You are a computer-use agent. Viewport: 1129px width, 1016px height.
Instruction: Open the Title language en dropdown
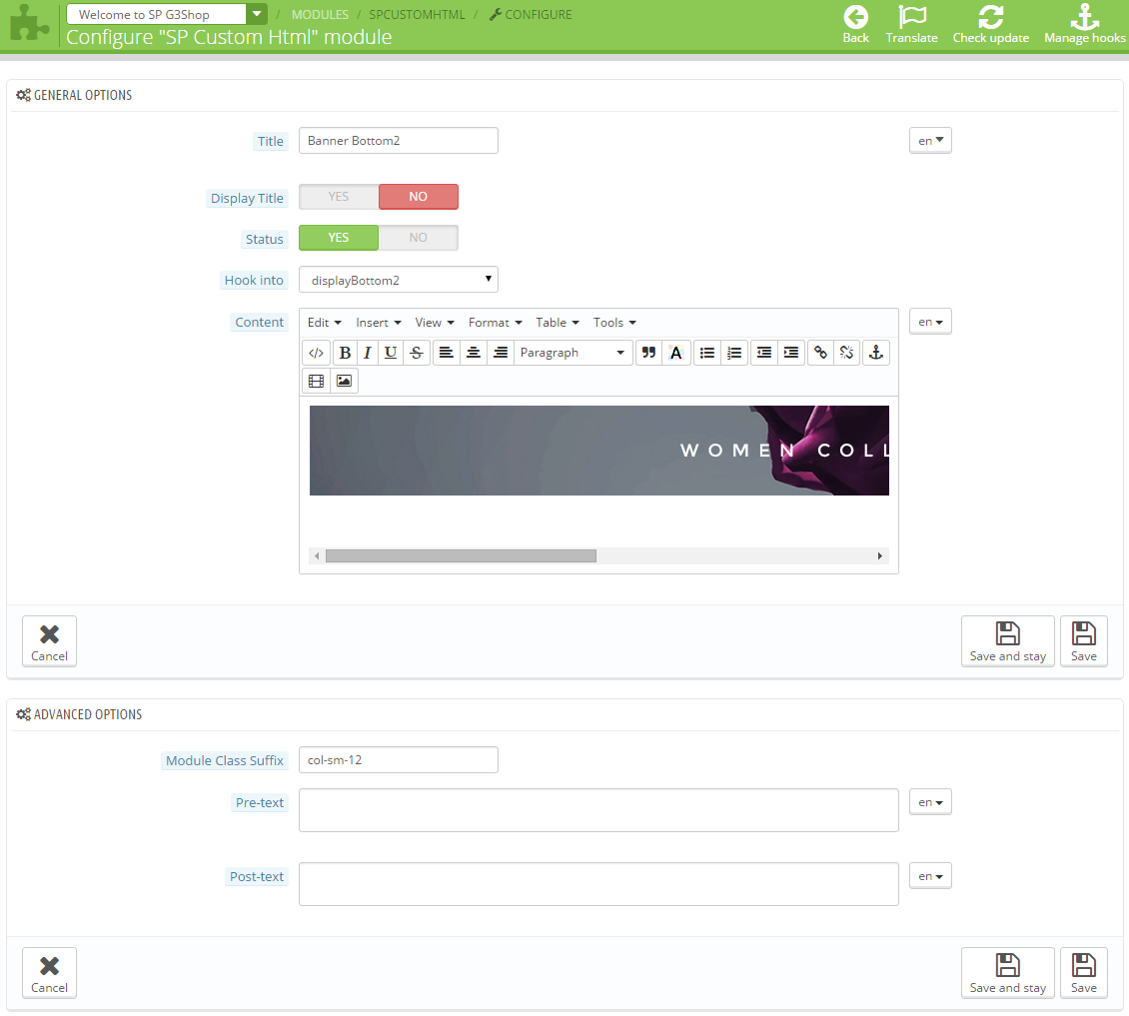click(930, 141)
